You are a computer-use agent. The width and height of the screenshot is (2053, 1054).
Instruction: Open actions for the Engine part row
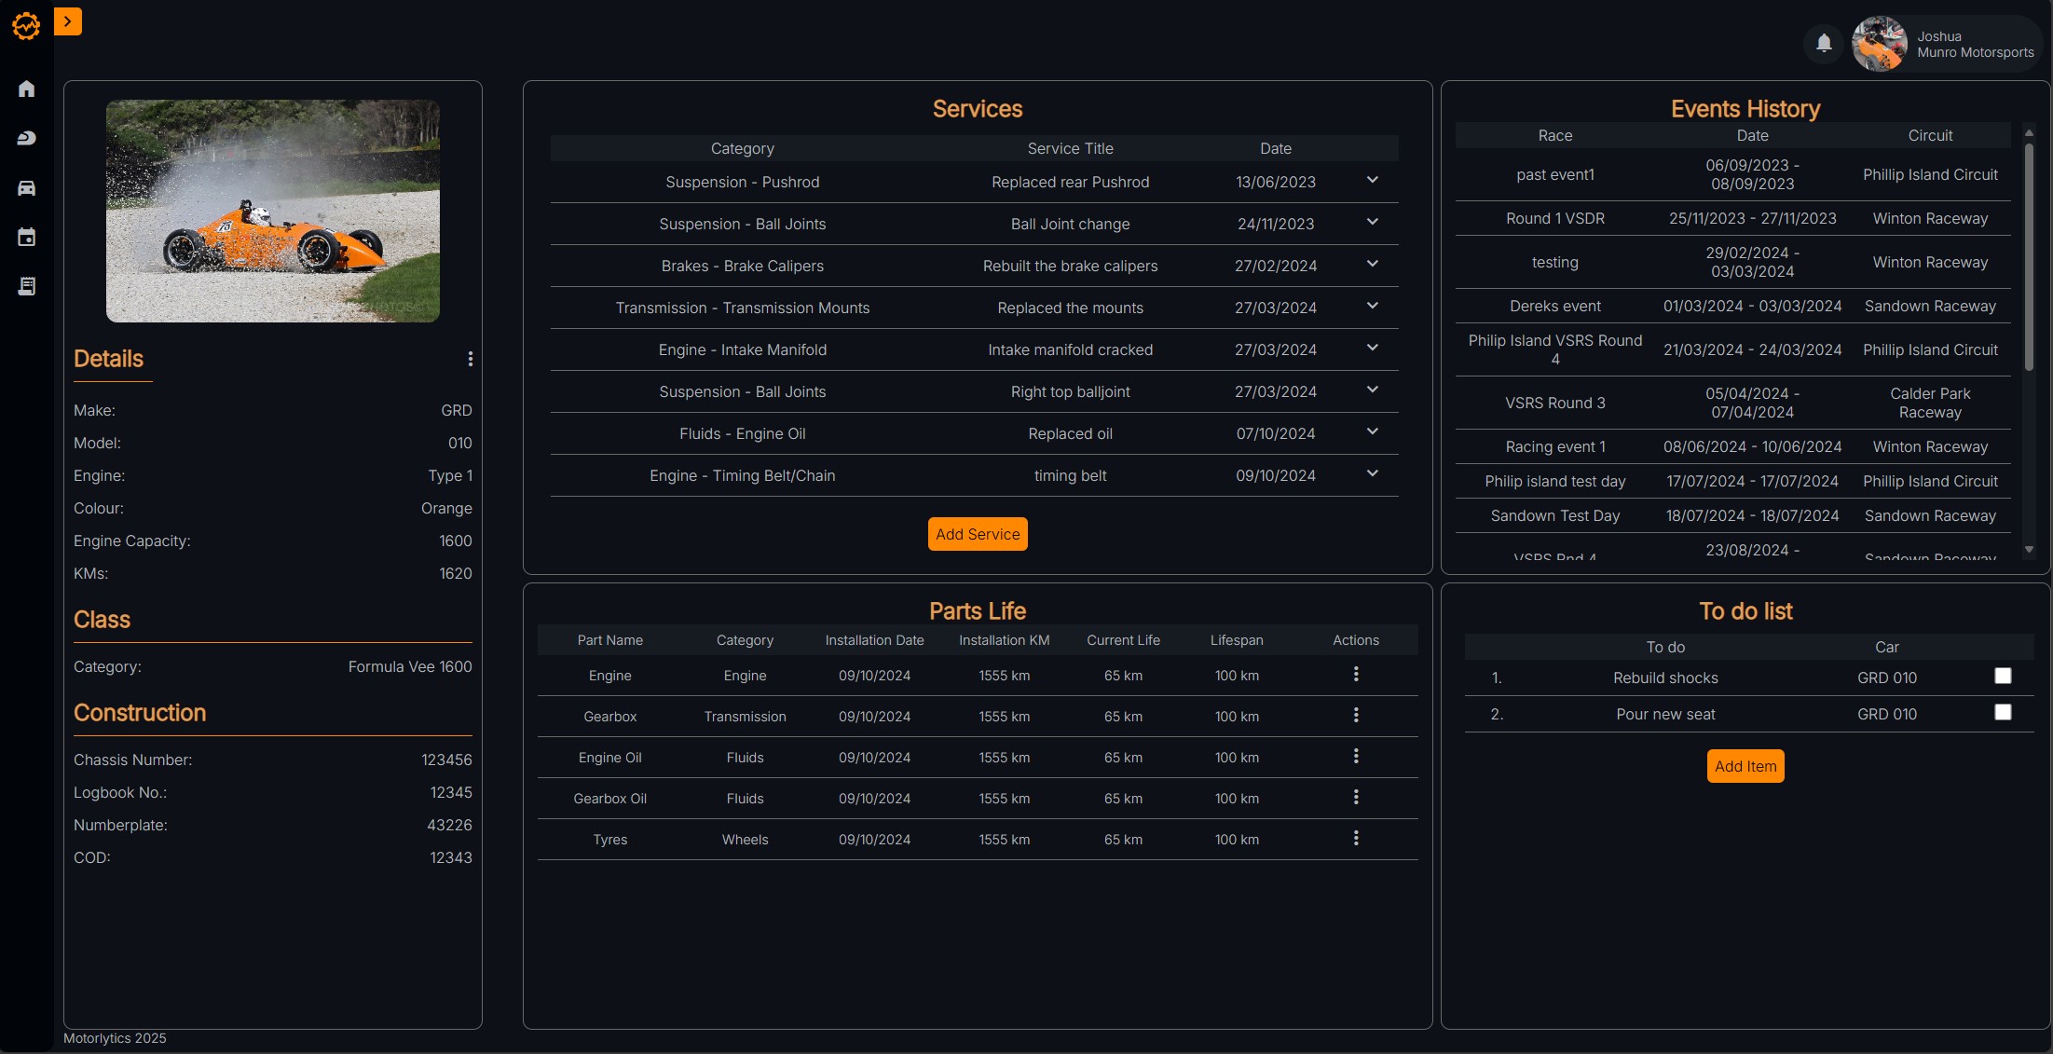[1356, 674]
